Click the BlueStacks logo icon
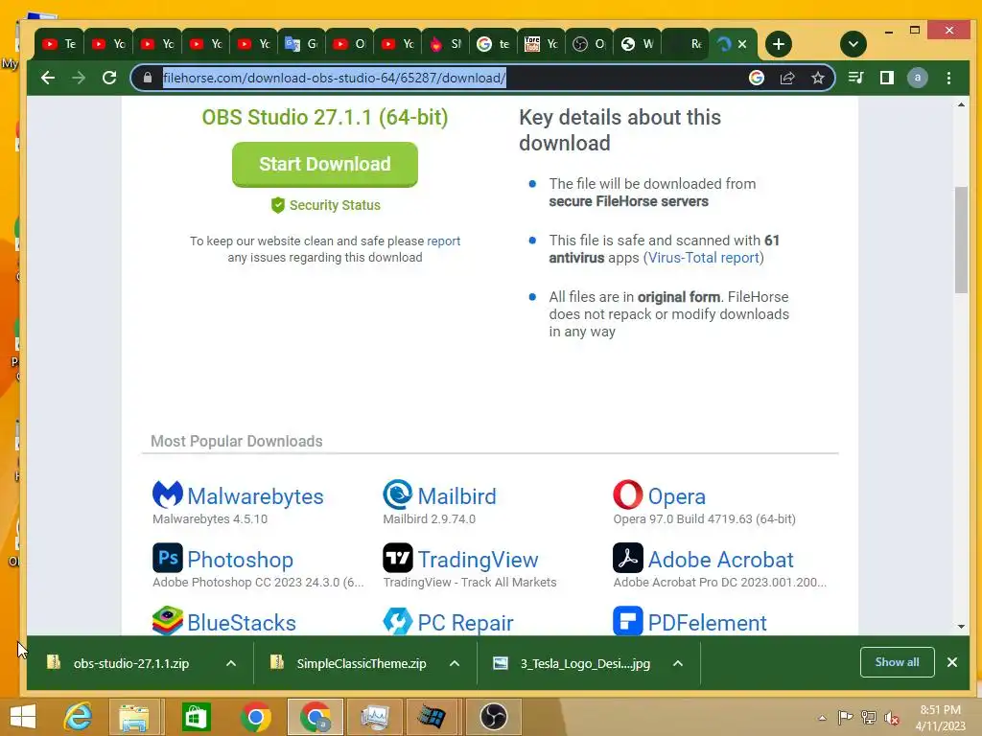 click(x=167, y=621)
